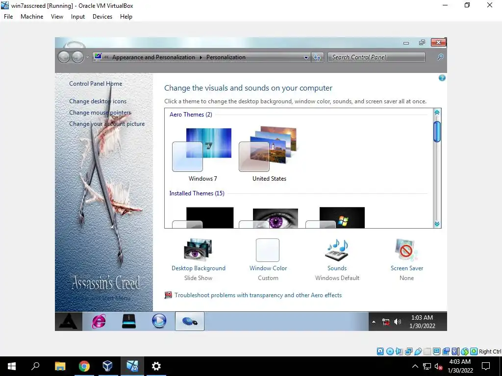Open Troubleshoot problems with transparency link
This screenshot has height=376, width=502.
coord(258,295)
